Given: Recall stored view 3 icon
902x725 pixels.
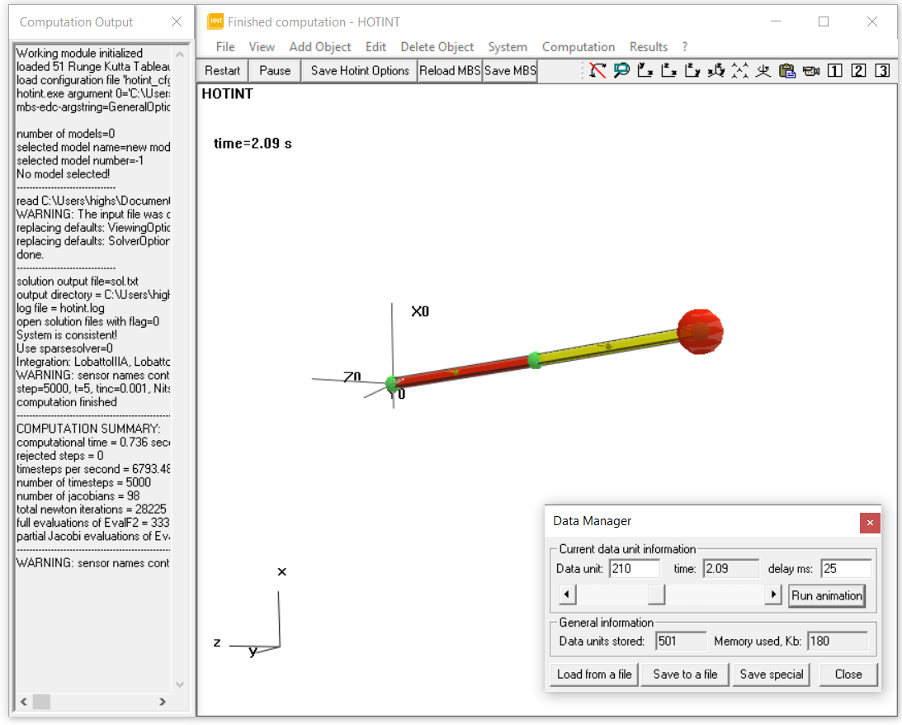Looking at the screenshot, I should [x=882, y=71].
